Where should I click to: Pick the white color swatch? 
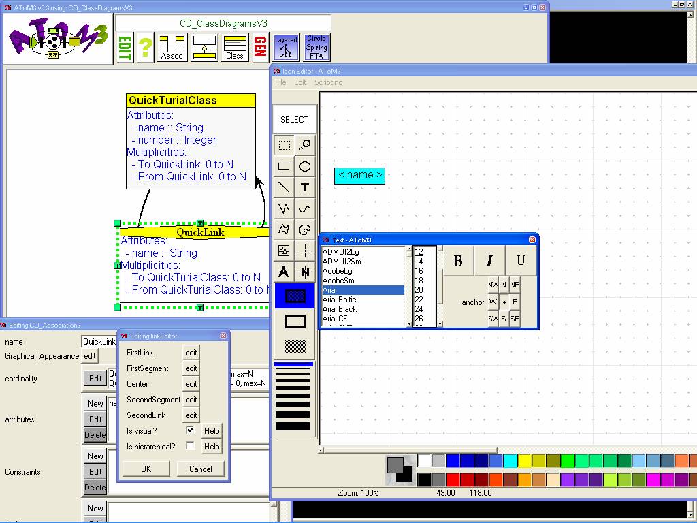pyautogui.click(x=424, y=461)
